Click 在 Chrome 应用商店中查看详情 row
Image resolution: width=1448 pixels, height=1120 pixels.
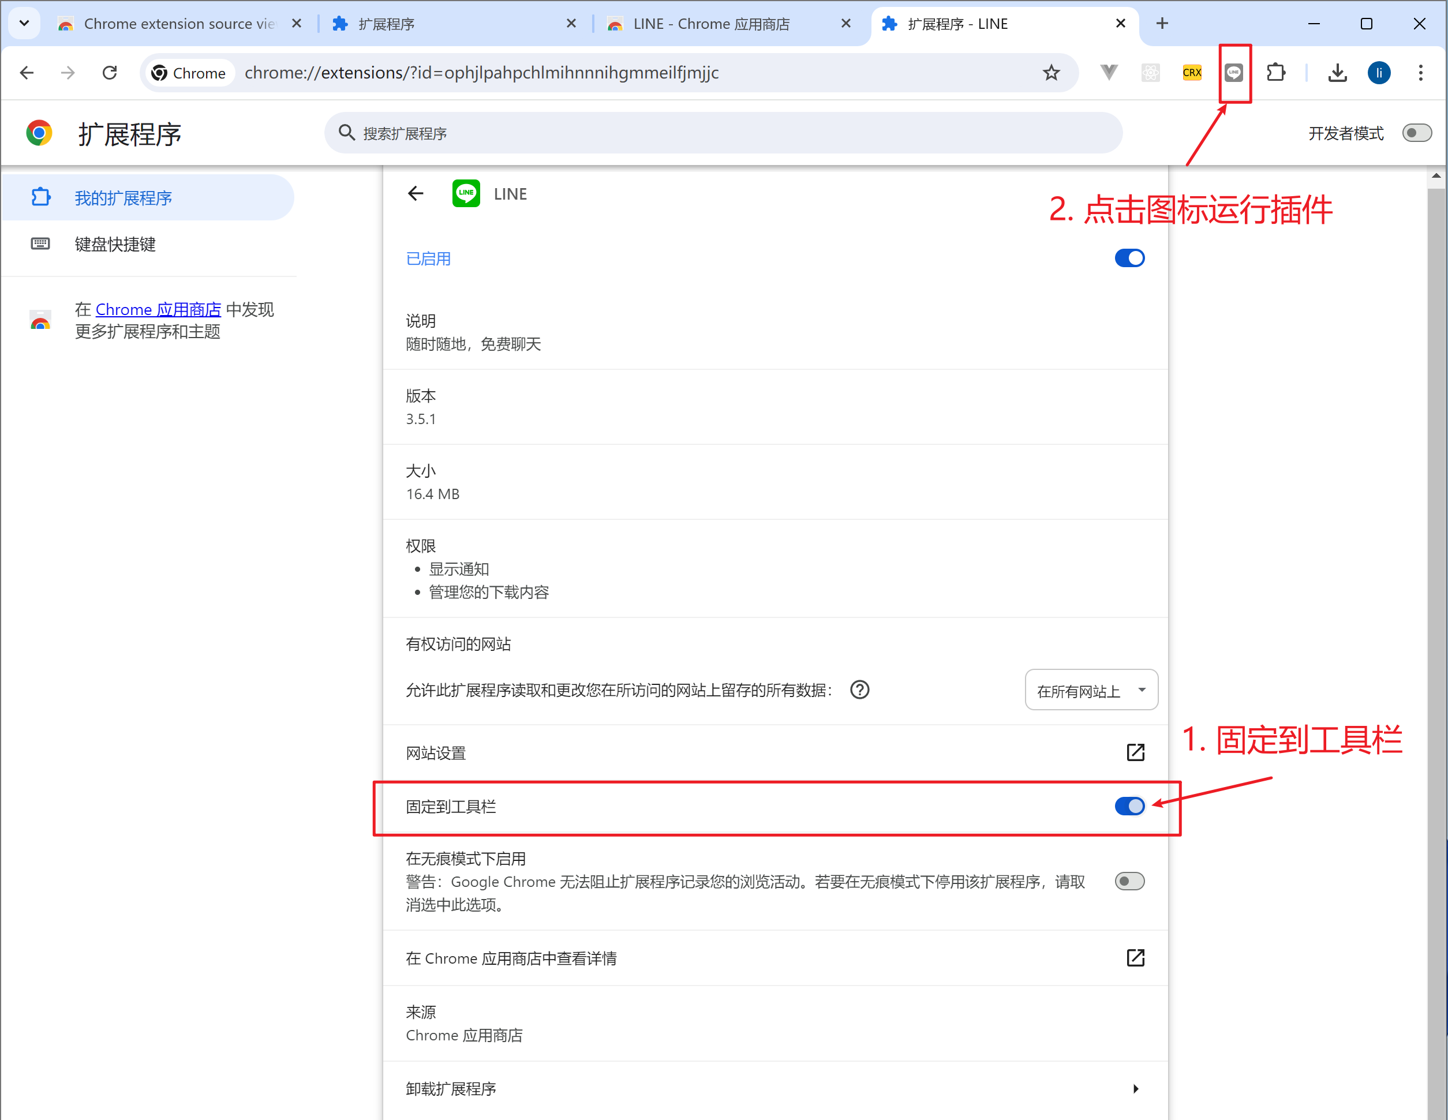pos(775,958)
